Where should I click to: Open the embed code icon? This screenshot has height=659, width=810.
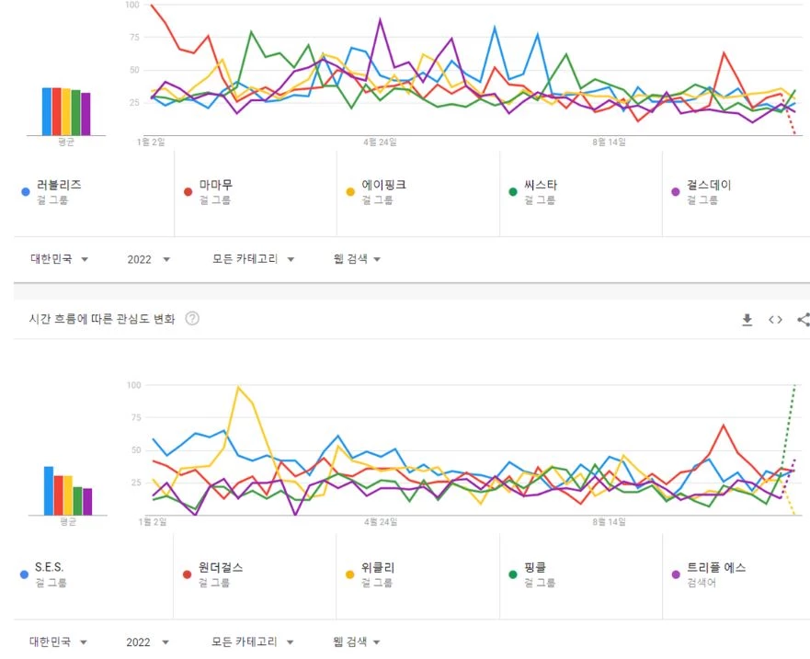click(x=775, y=320)
